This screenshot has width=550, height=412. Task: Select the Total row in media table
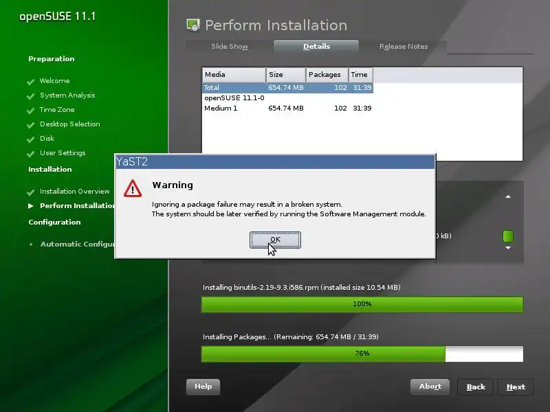click(287, 88)
